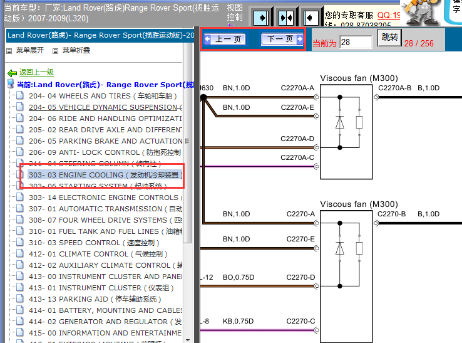Click the 返回上一级 back link
This screenshot has width=462, height=343.
pyautogui.click(x=36, y=72)
